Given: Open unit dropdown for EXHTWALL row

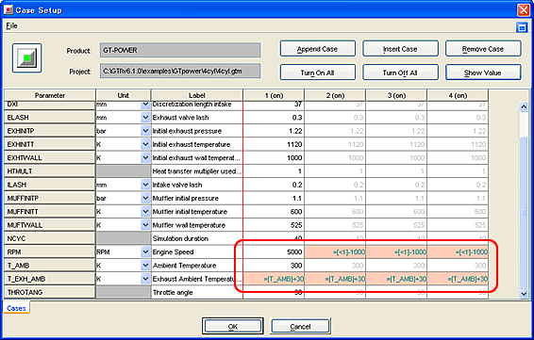Looking at the screenshot, I should click(x=145, y=158).
